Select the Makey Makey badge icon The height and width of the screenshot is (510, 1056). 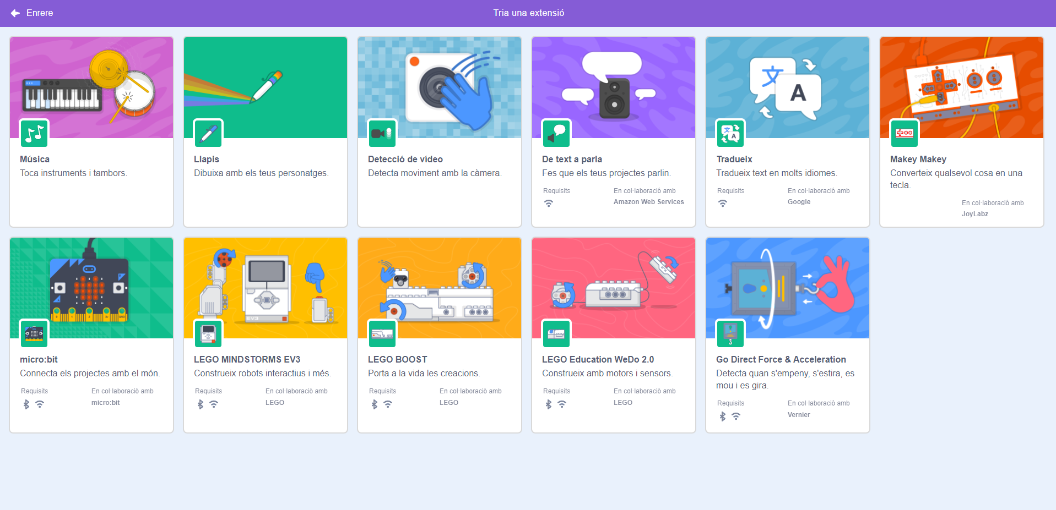905,133
